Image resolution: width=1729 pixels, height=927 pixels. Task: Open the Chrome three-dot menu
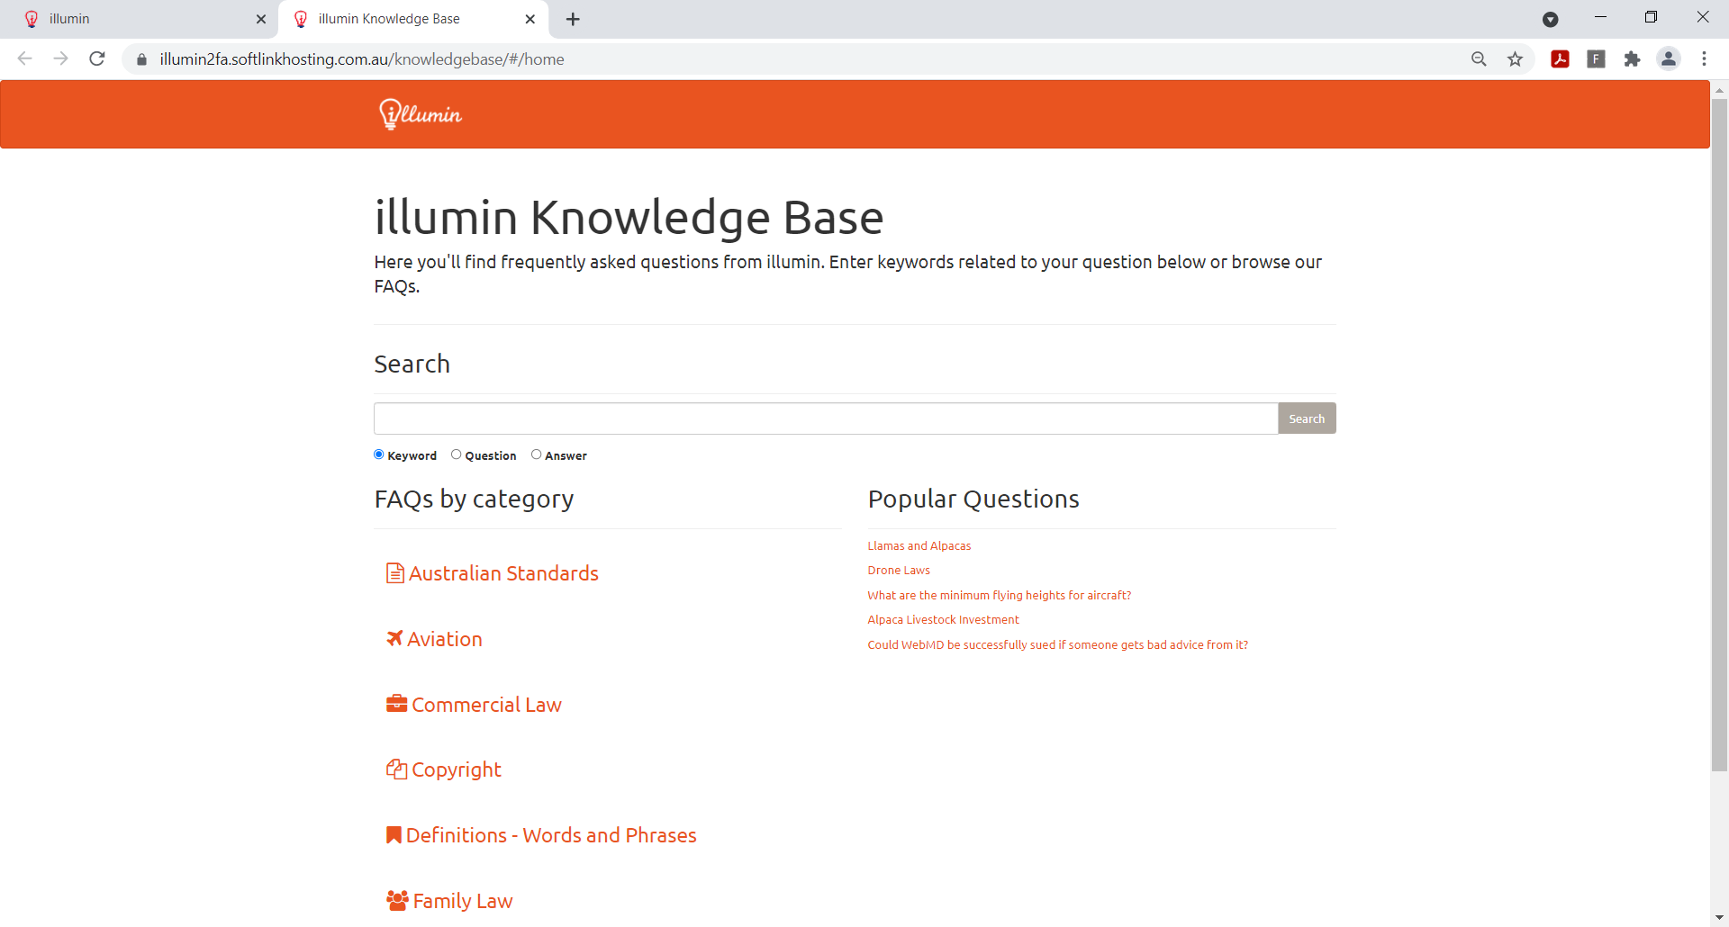click(1704, 58)
